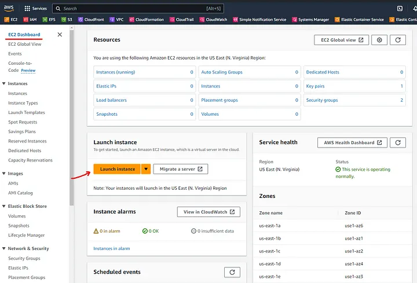The width and height of the screenshot is (417, 283).
Task: Open Placement groups resource link
Action: (220, 100)
